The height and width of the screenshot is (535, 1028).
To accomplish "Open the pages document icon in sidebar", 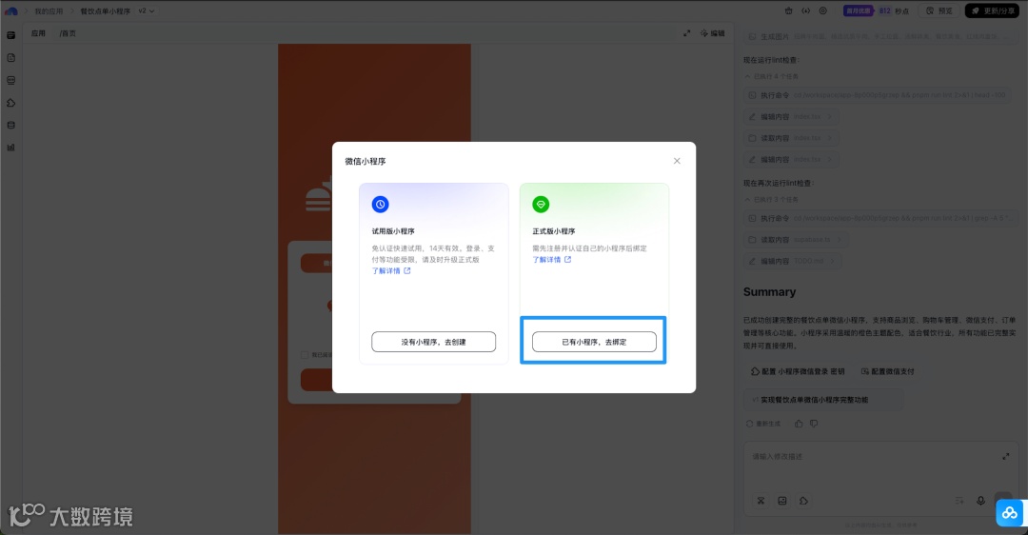I will tap(11, 58).
